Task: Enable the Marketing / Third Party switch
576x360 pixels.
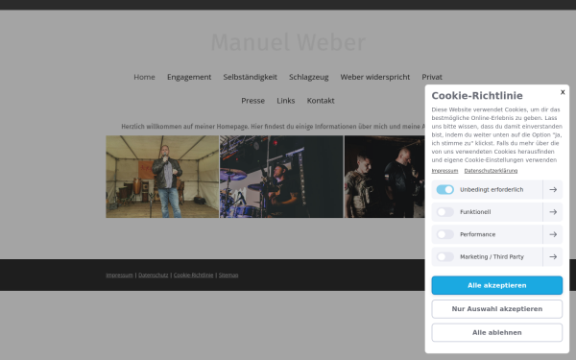Action: pyautogui.click(x=444, y=256)
